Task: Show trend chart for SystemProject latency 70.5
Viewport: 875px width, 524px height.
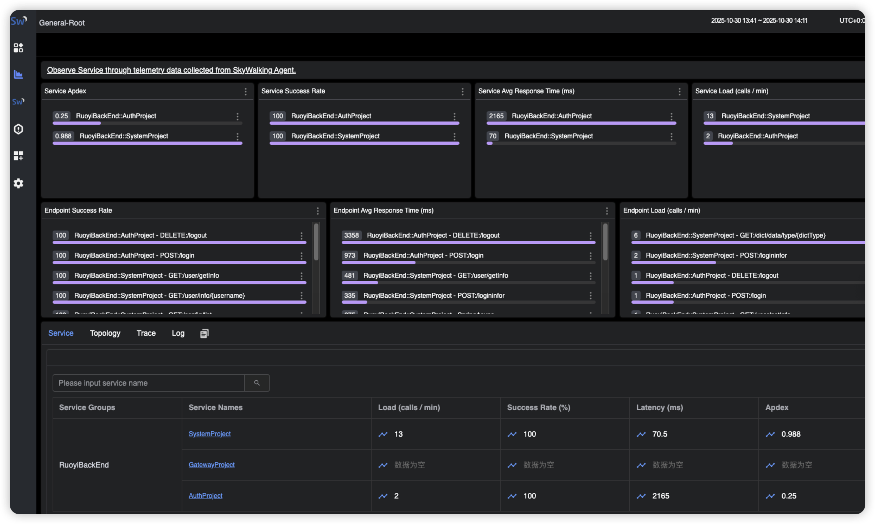Action: (x=641, y=434)
